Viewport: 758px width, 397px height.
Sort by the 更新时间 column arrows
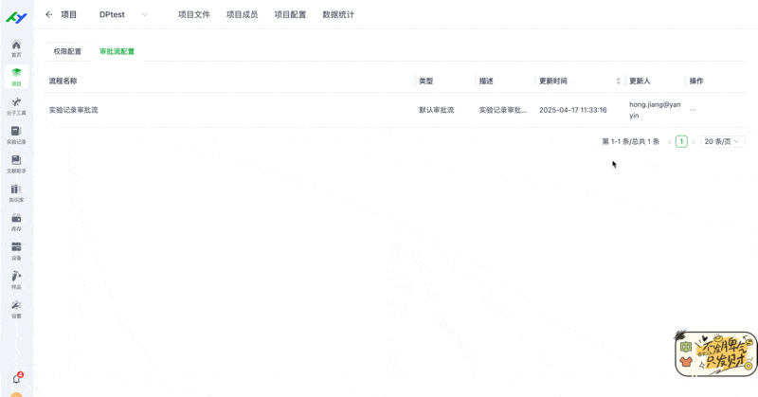(x=619, y=81)
